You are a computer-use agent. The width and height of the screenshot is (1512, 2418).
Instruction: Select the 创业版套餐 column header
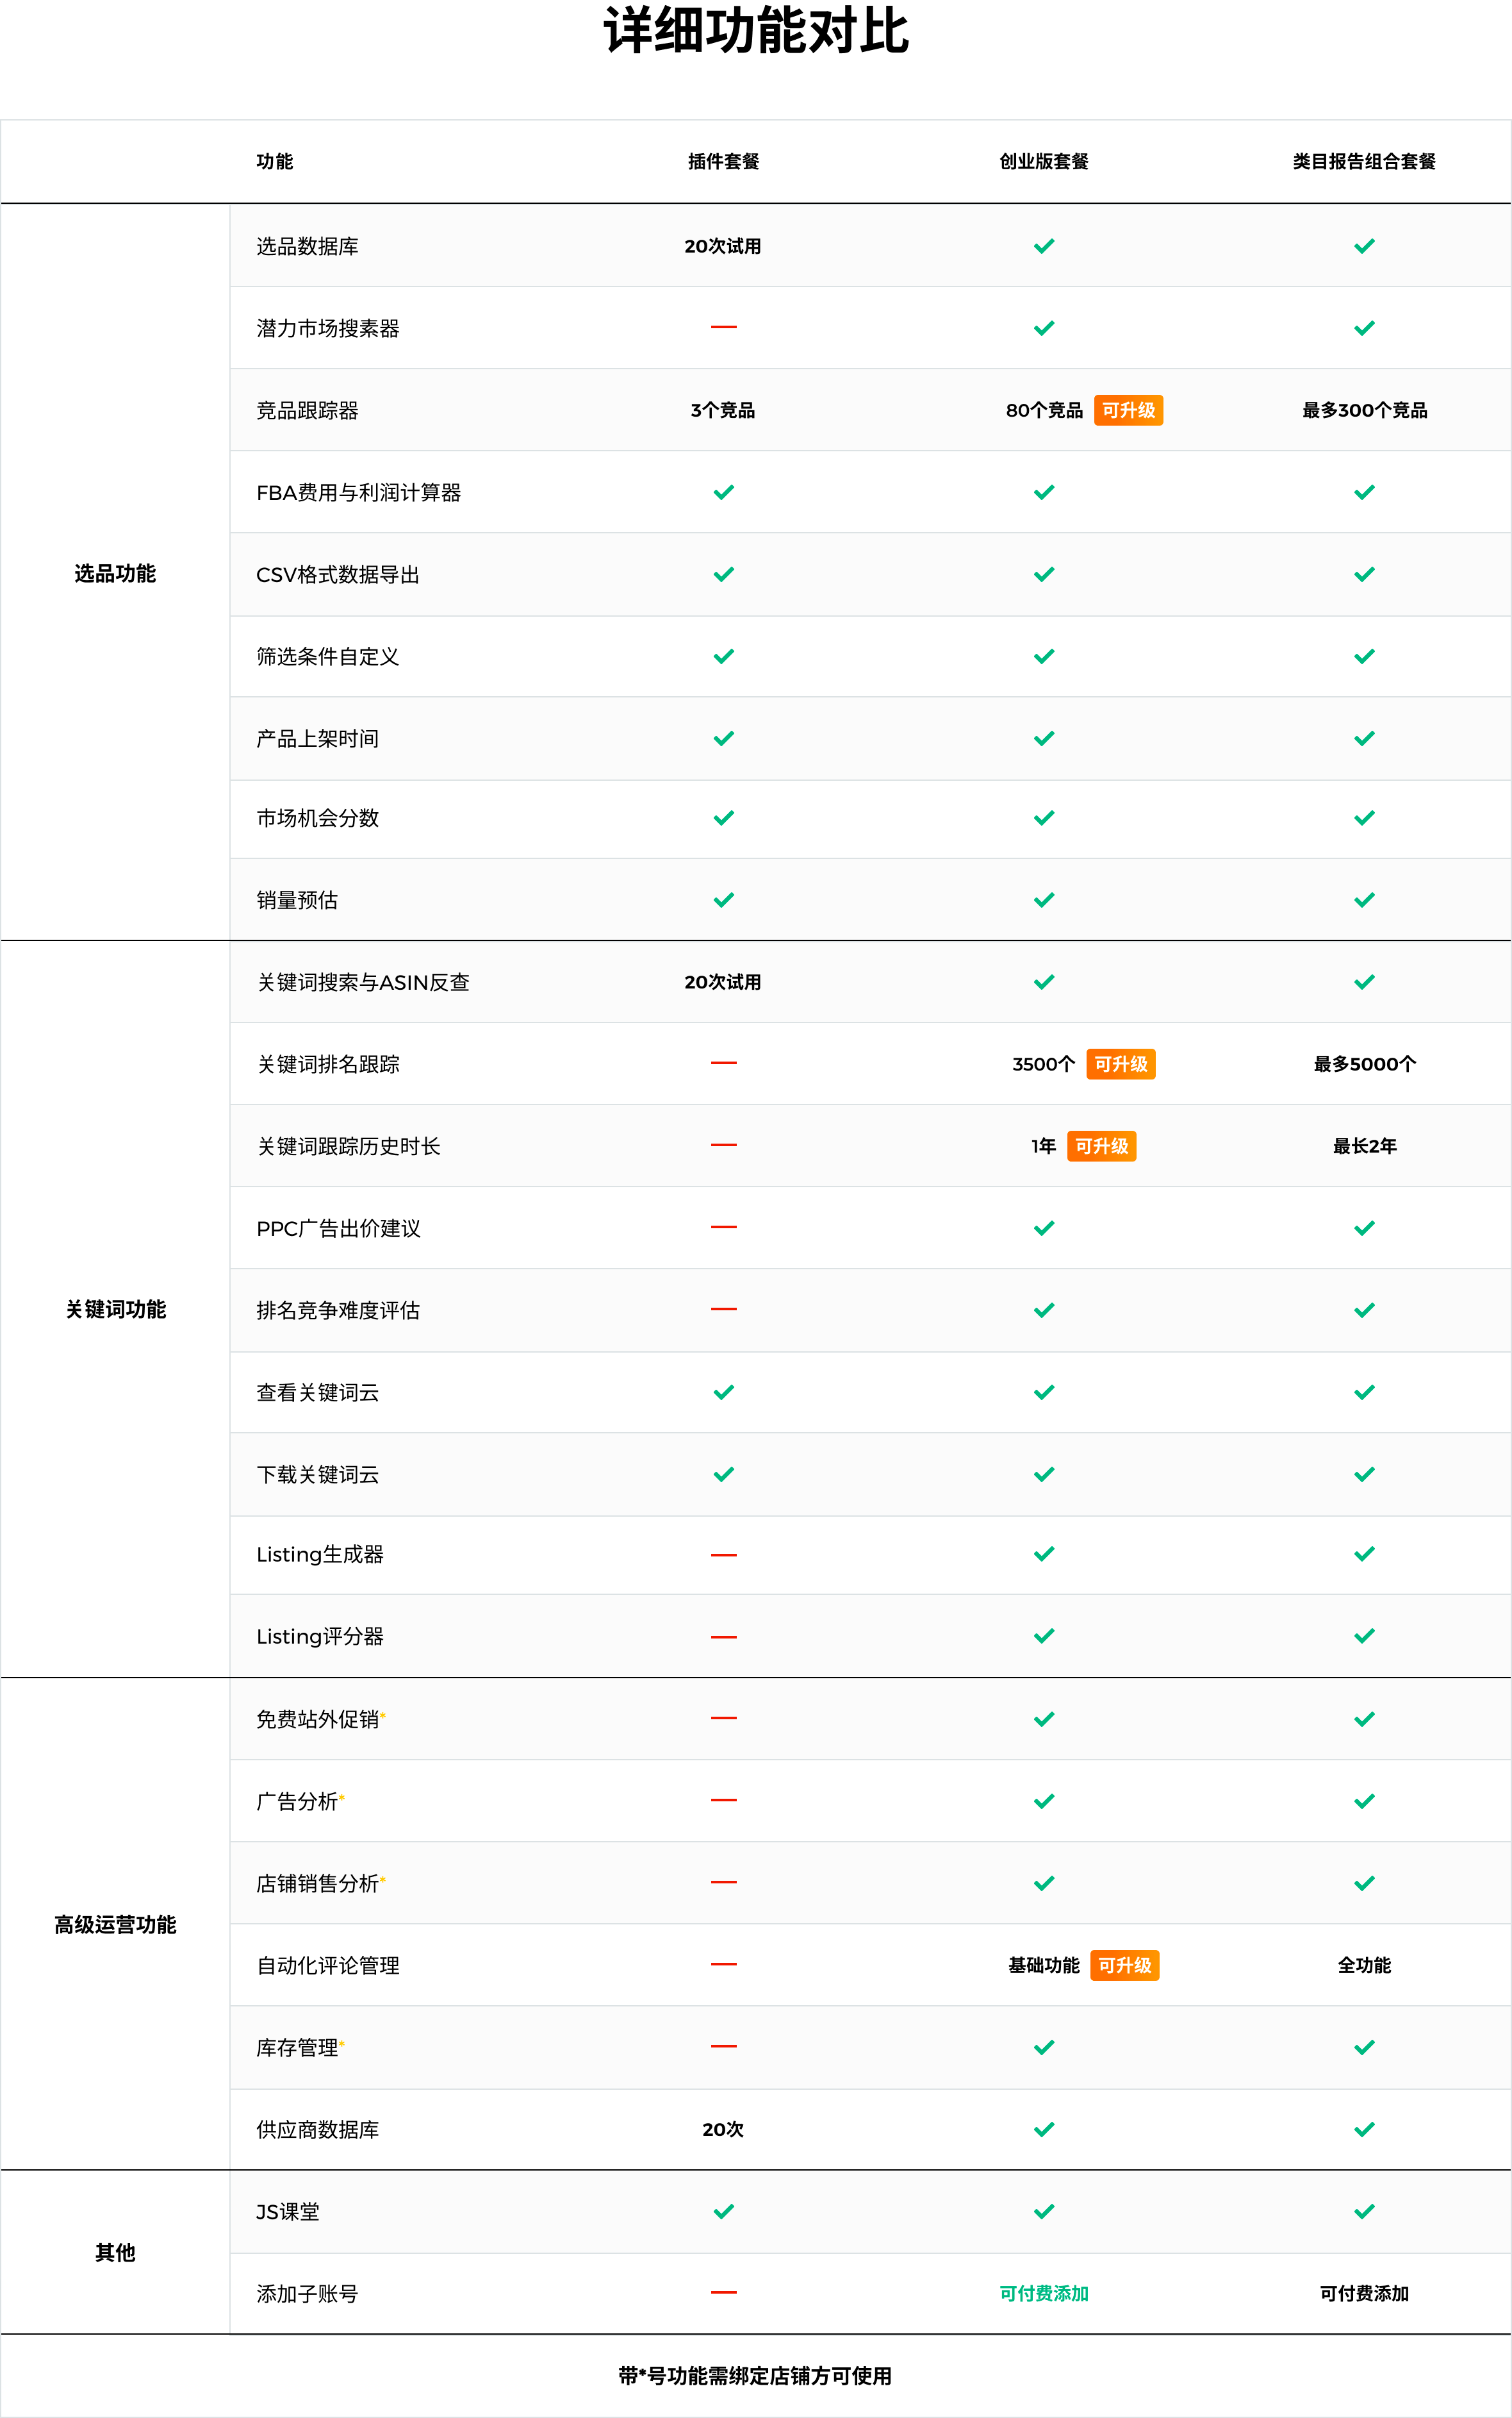1044,161
